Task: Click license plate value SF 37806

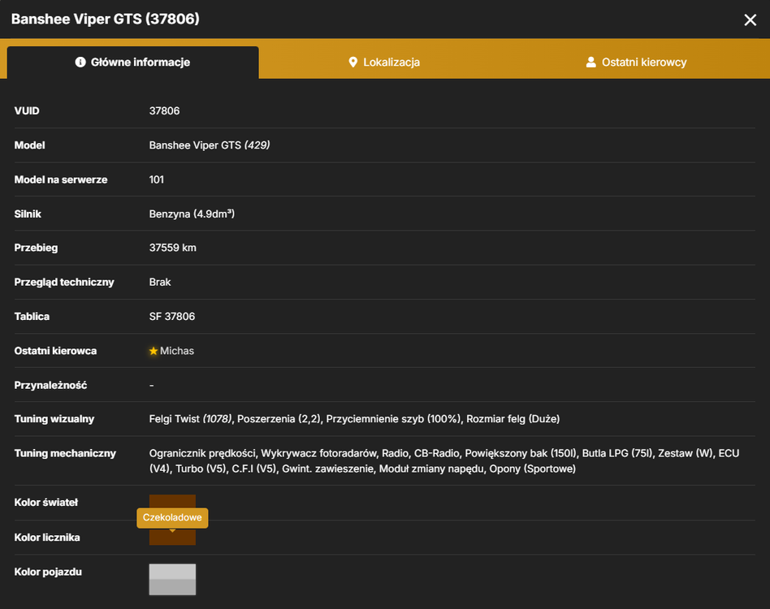Action: pos(172,317)
